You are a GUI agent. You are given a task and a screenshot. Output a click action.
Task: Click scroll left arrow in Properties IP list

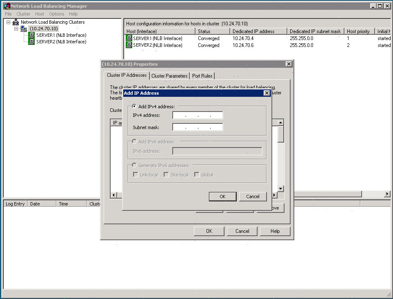[x=114, y=195]
